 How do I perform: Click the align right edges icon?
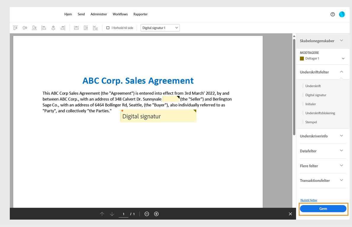pyautogui.click(x=63, y=28)
